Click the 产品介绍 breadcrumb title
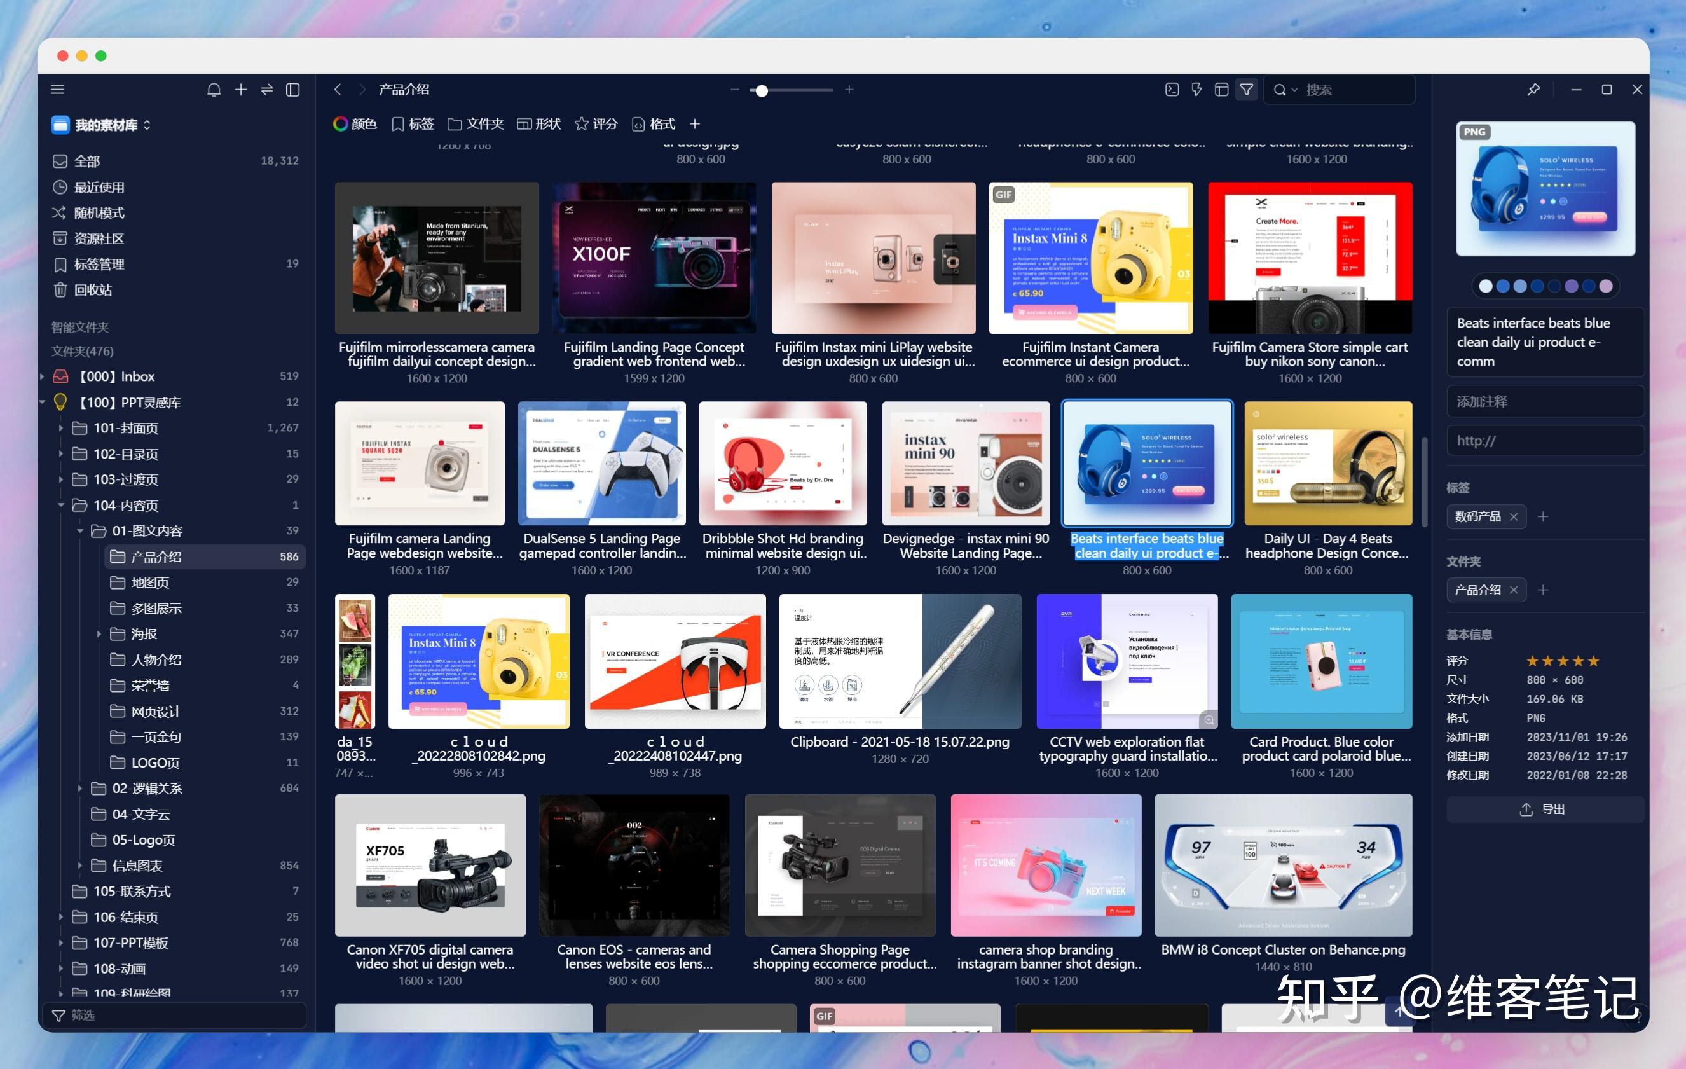This screenshot has width=1686, height=1069. [403, 90]
